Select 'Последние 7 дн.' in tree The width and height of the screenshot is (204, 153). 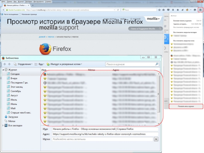[x=19, y=82]
